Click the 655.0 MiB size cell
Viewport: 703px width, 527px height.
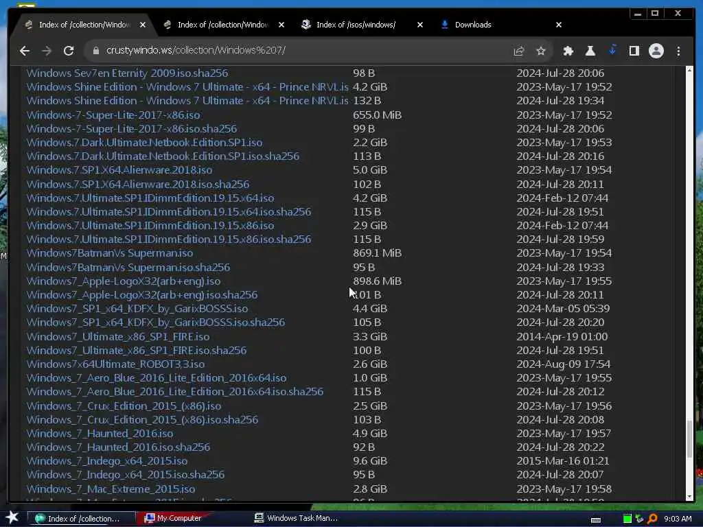click(x=377, y=115)
